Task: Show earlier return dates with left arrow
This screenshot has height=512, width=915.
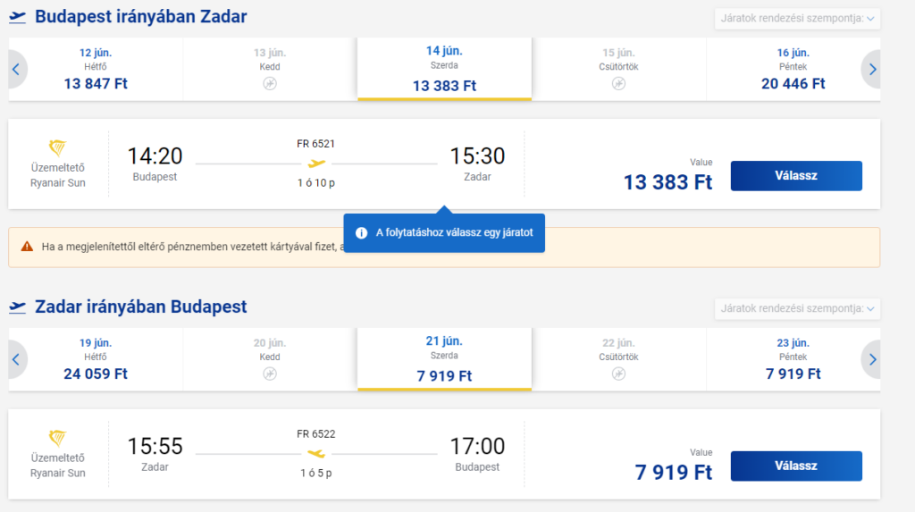Action: (x=16, y=359)
